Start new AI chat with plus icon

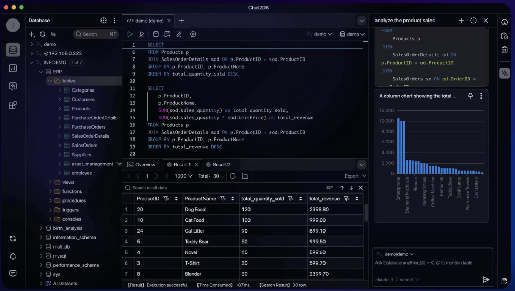pos(461,21)
